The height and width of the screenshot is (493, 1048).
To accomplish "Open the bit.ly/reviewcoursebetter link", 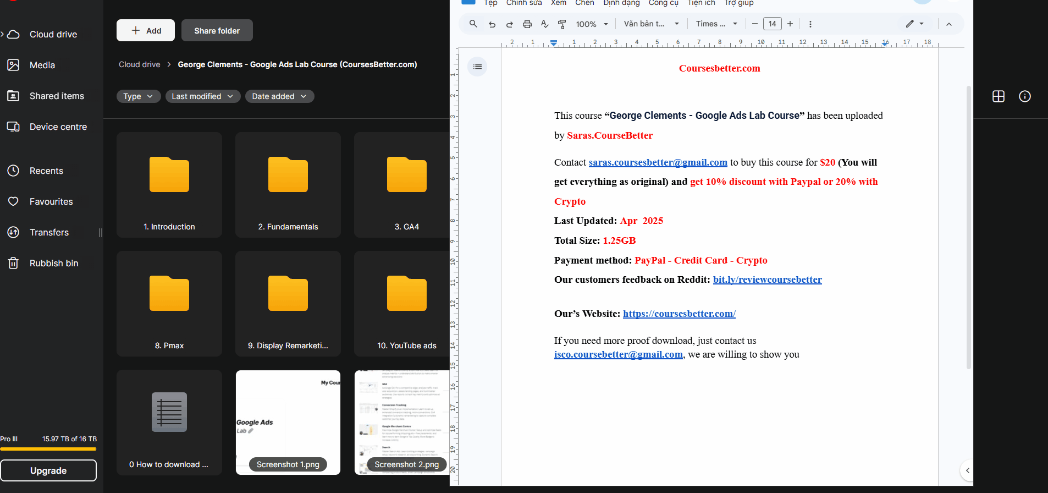I will [768, 280].
